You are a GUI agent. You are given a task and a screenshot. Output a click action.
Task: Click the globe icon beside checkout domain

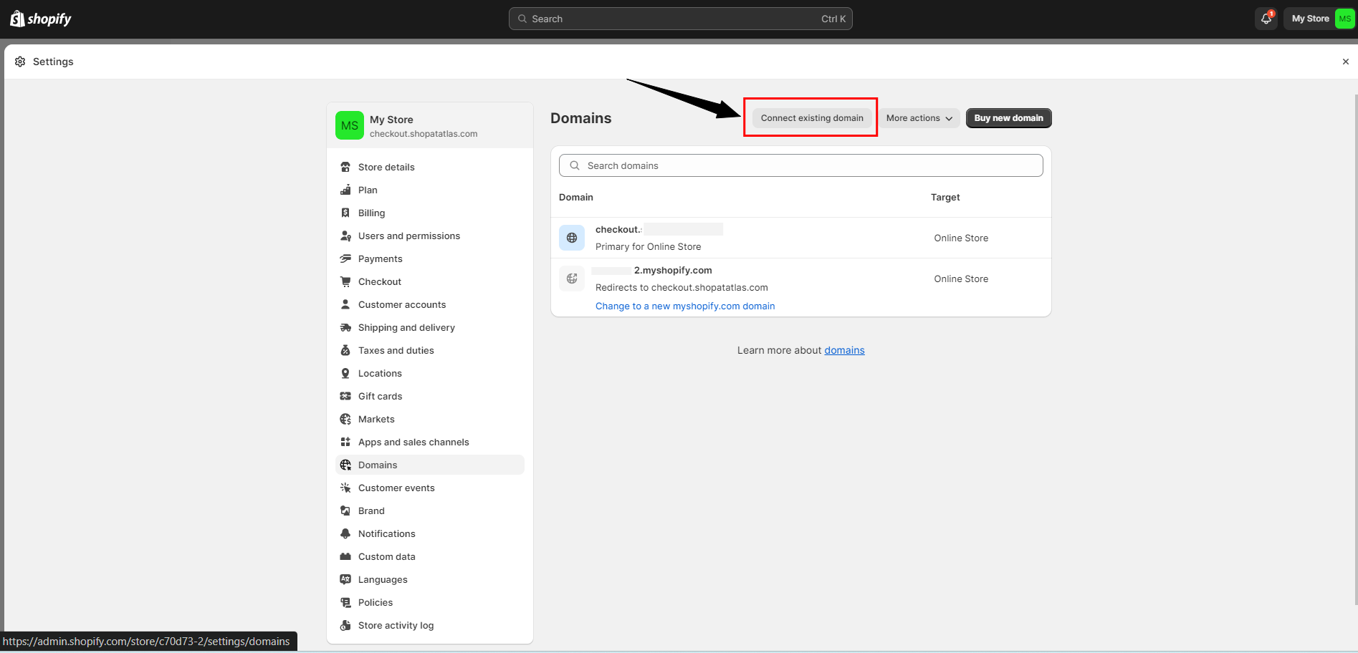point(572,238)
